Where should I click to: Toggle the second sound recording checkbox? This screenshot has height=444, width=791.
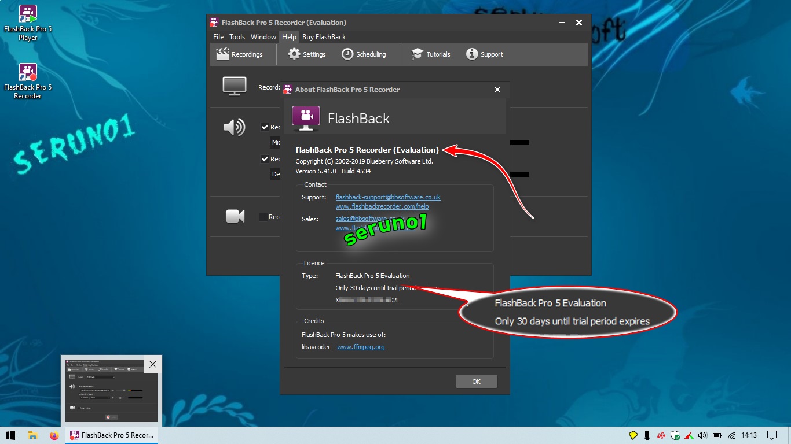tap(265, 159)
